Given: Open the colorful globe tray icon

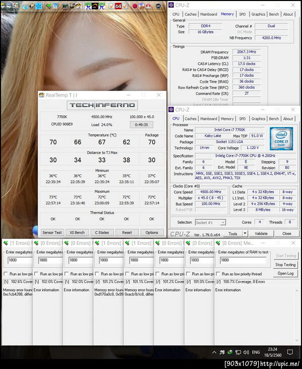Looking at the screenshot, I should click(230, 352).
